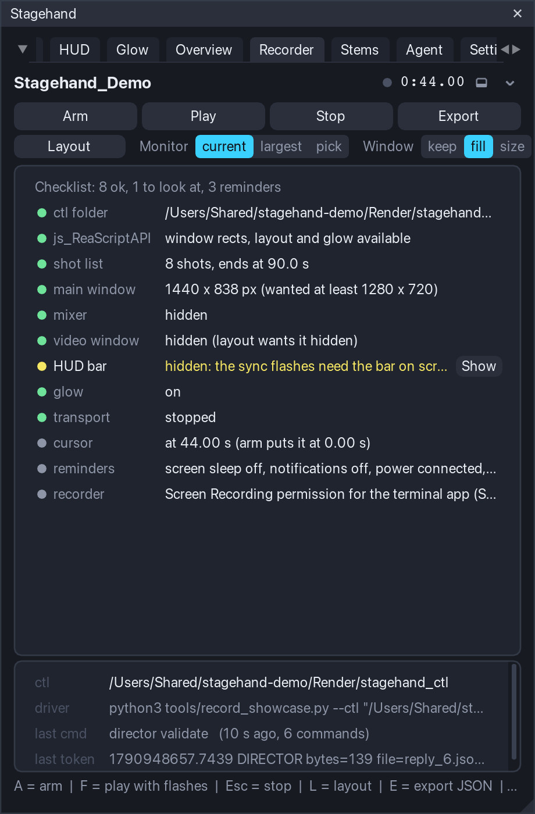Image resolution: width=535 pixels, height=814 pixels.
Task: Click the recording status dot indicator
Action: coord(387,83)
